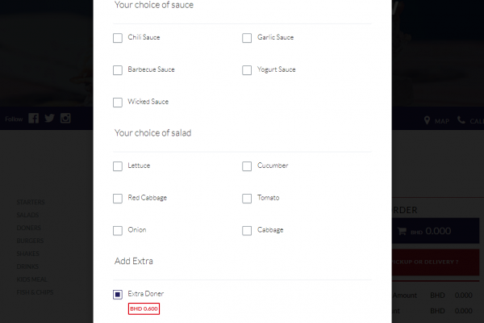Go to the Burgers menu category
The width and height of the screenshot is (484, 323).
30,241
